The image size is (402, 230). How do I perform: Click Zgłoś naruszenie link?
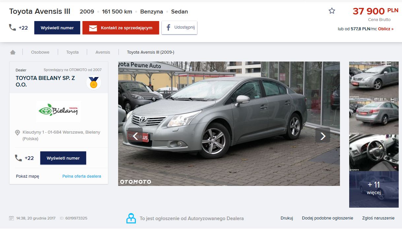(x=378, y=218)
